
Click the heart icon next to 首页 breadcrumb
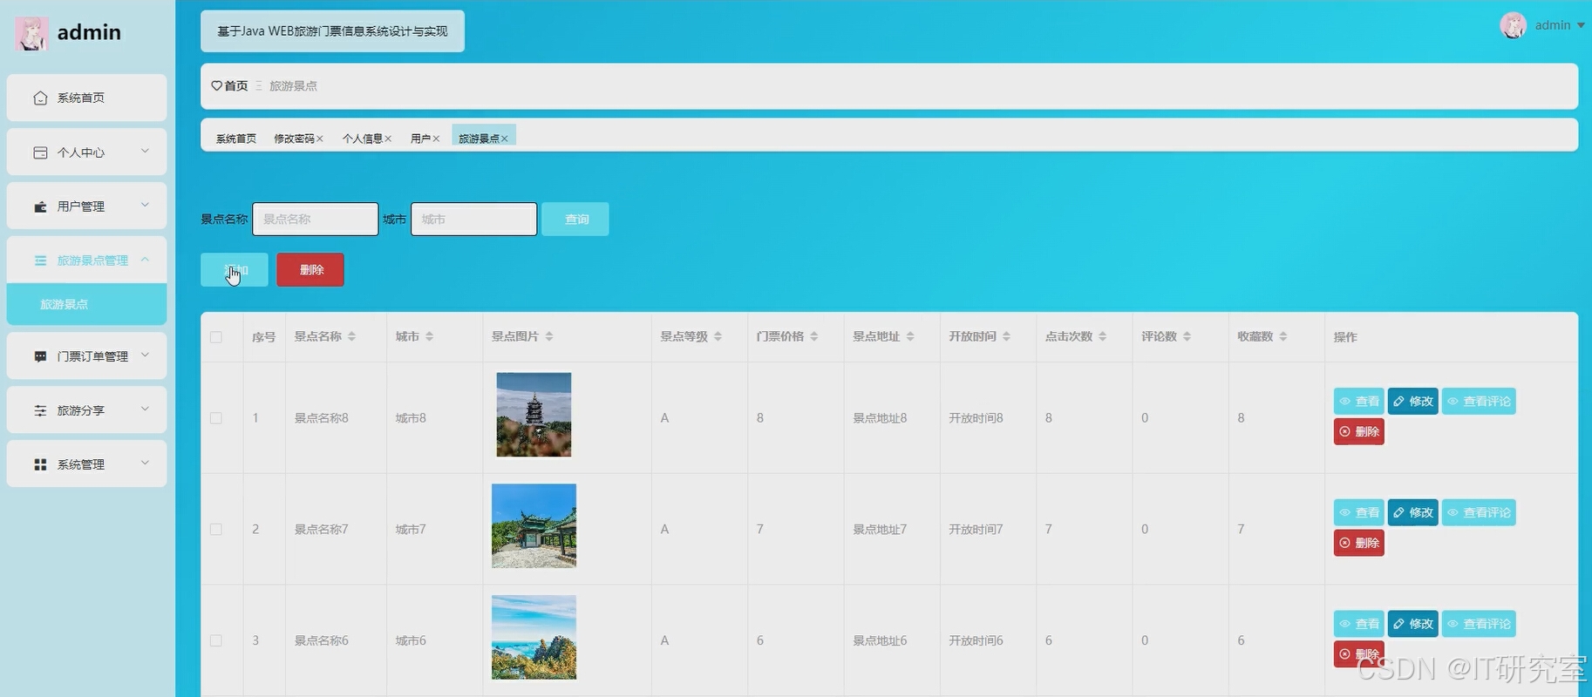click(x=216, y=85)
